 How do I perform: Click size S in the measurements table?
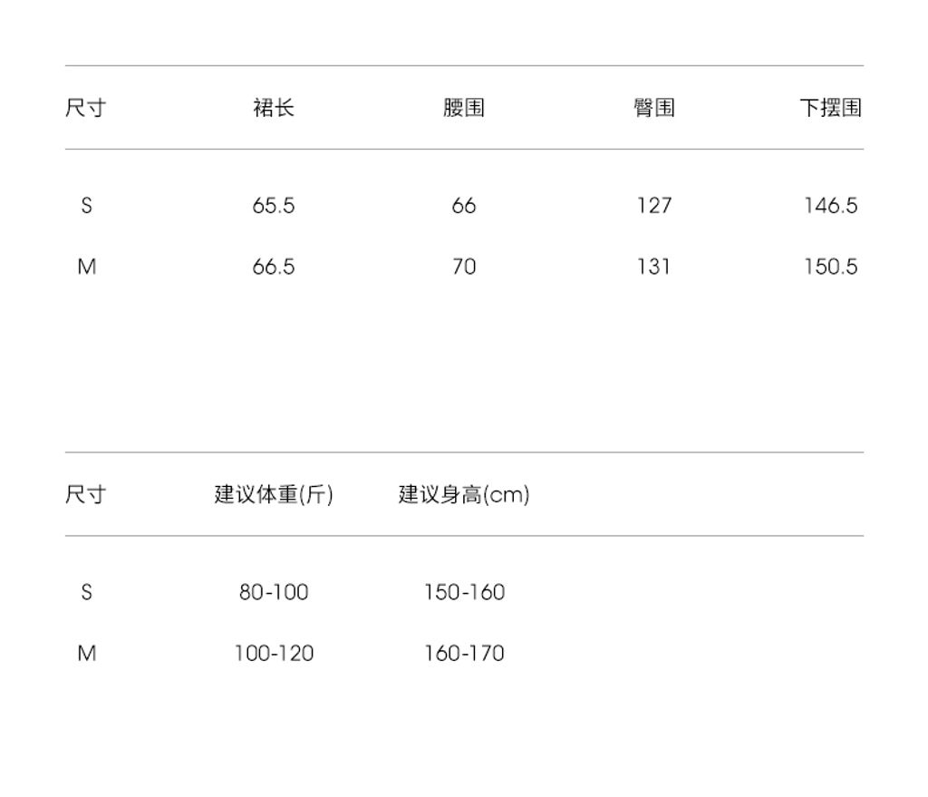86,206
